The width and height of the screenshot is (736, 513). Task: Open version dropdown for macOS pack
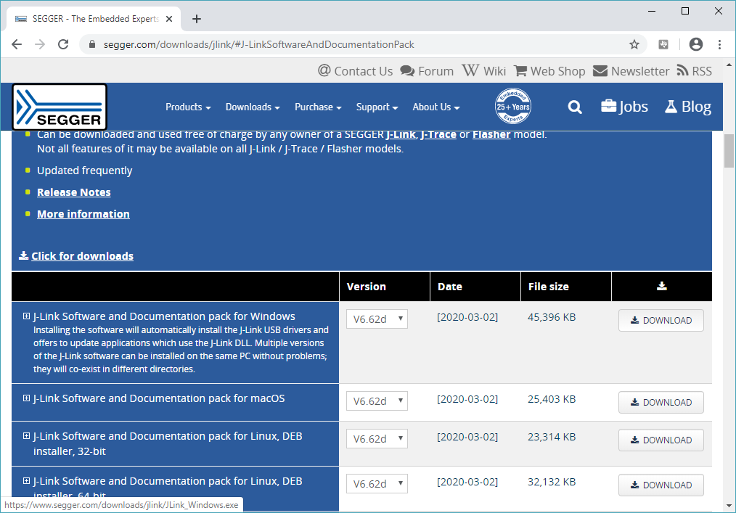tap(377, 401)
